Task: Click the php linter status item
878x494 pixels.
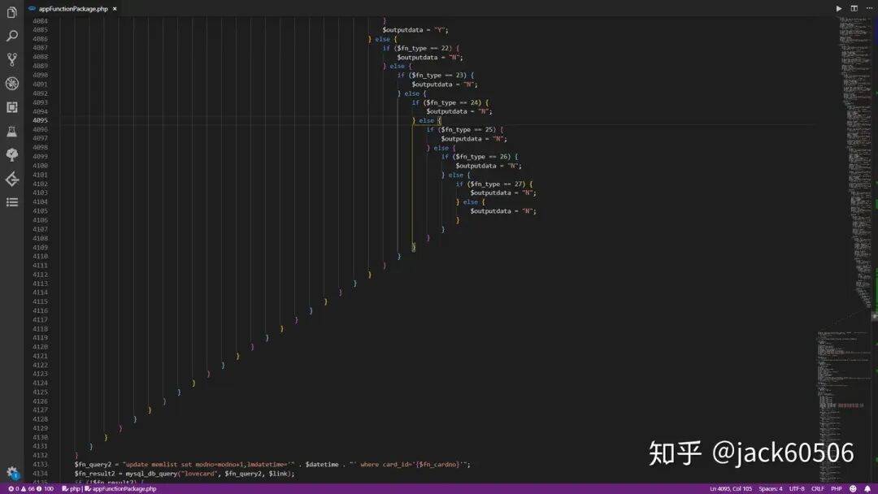Action: [71, 489]
